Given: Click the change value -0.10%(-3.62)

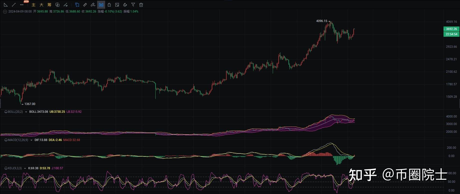Looking at the screenshot, I should 113,11.
